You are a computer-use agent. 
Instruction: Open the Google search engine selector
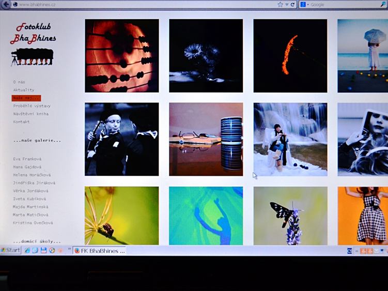click(304, 5)
